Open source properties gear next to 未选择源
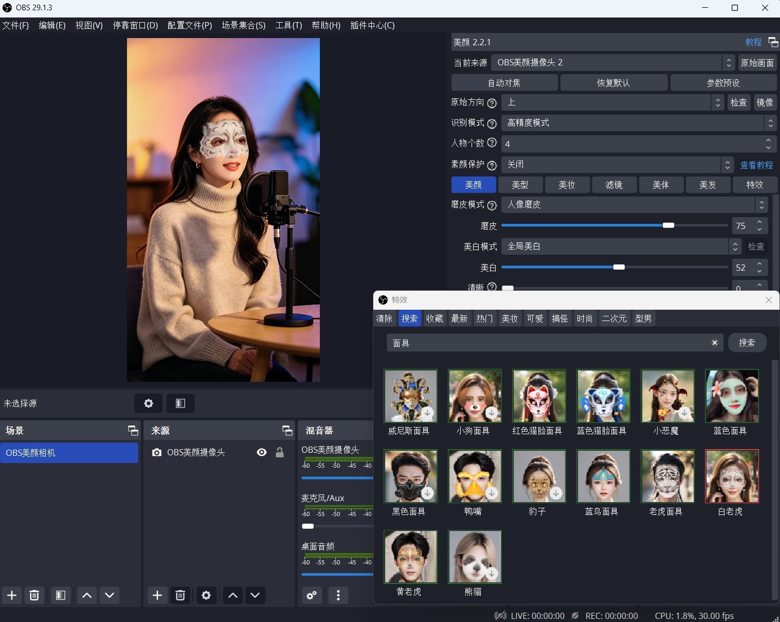The image size is (780, 622). 148,403
